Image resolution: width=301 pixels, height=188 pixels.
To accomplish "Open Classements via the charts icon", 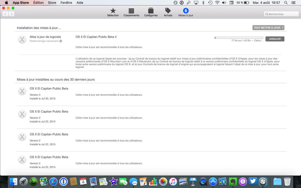I will pyautogui.click(x=131, y=12).
